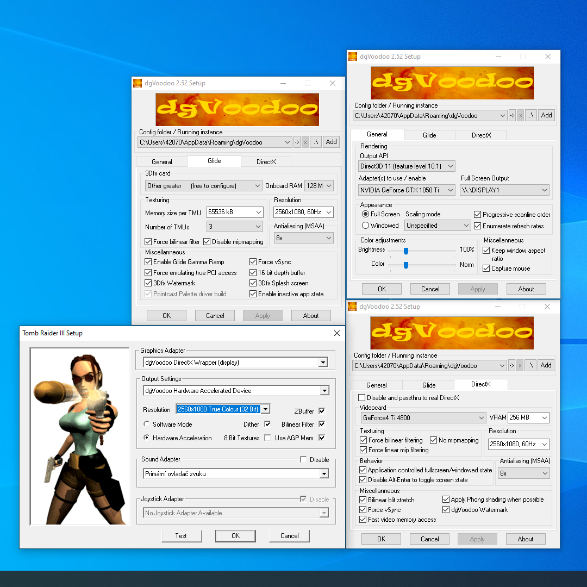Open Glide Antialiasing (MSAA) 8x dropdown
This screenshot has height=587, width=587.
coord(304,238)
